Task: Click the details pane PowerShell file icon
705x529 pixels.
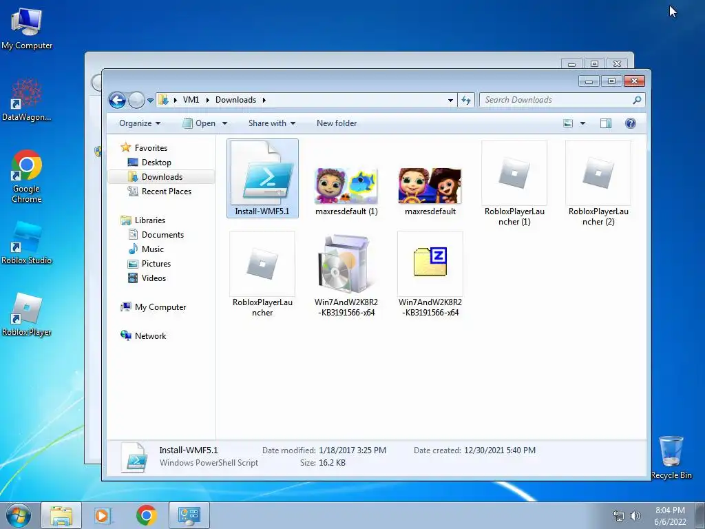Action: coord(134,457)
